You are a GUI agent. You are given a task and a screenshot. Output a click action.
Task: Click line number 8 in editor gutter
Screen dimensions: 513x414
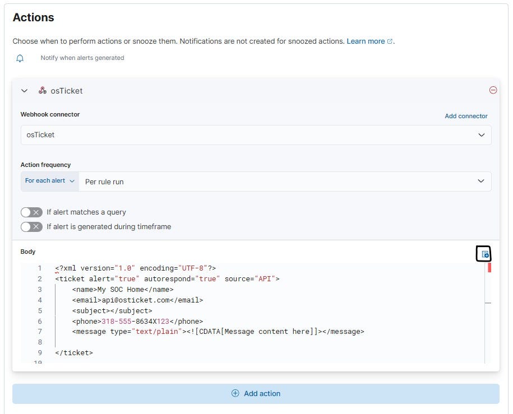40,342
